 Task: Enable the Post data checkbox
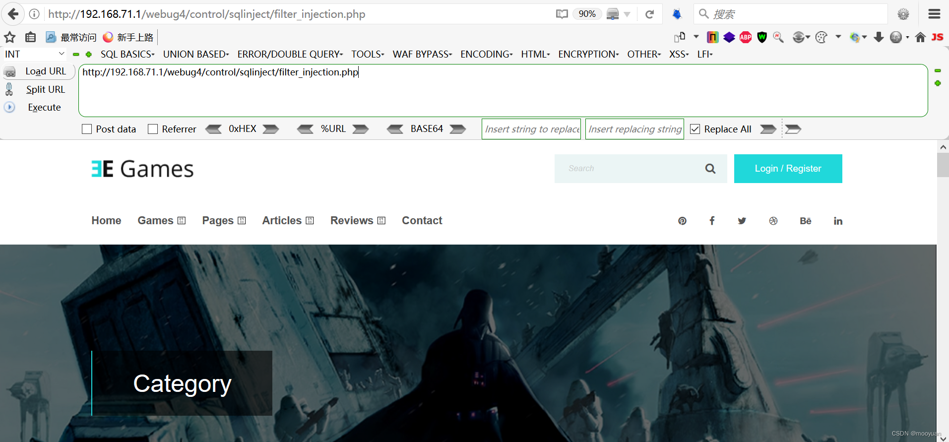(x=87, y=129)
